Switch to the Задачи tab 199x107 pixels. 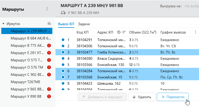point(84,24)
